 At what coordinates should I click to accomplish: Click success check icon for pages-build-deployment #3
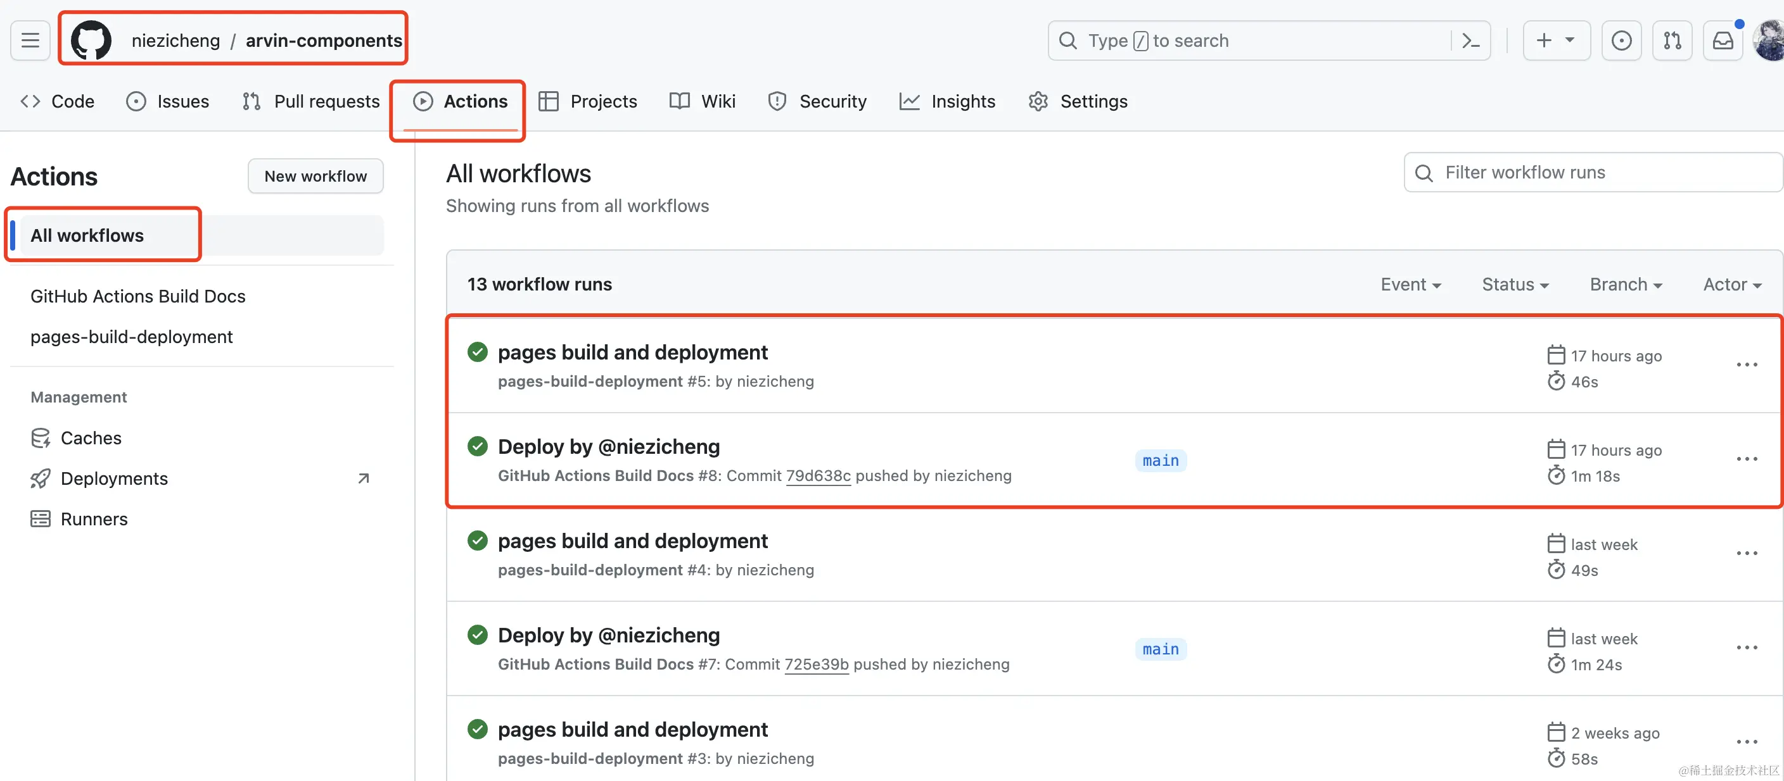pyautogui.click(x=477, y=729)
